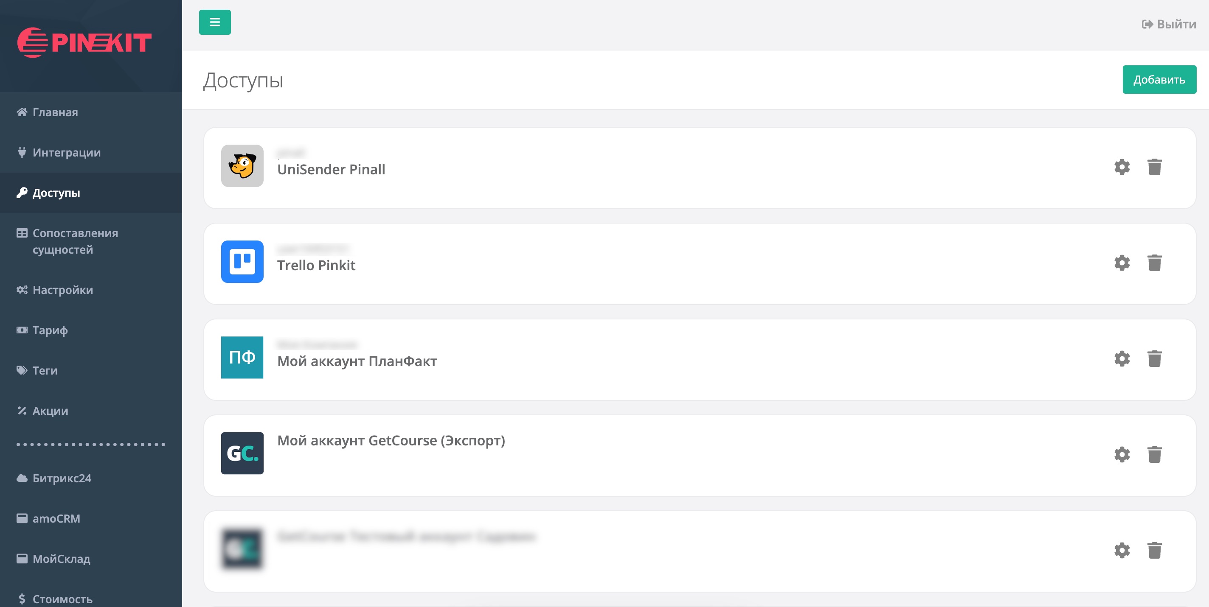Image resolution: width=1209 pixels, height=607 pixels.
Task: Open settings for GetCourse (Экспорт) account
Action: (x=1122, y=455)
